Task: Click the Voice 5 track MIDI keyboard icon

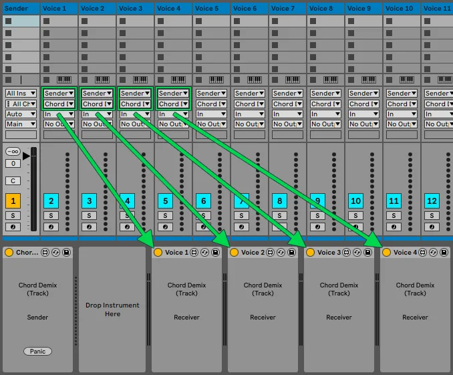Action: pyautogui.click(x=216, y=80)
